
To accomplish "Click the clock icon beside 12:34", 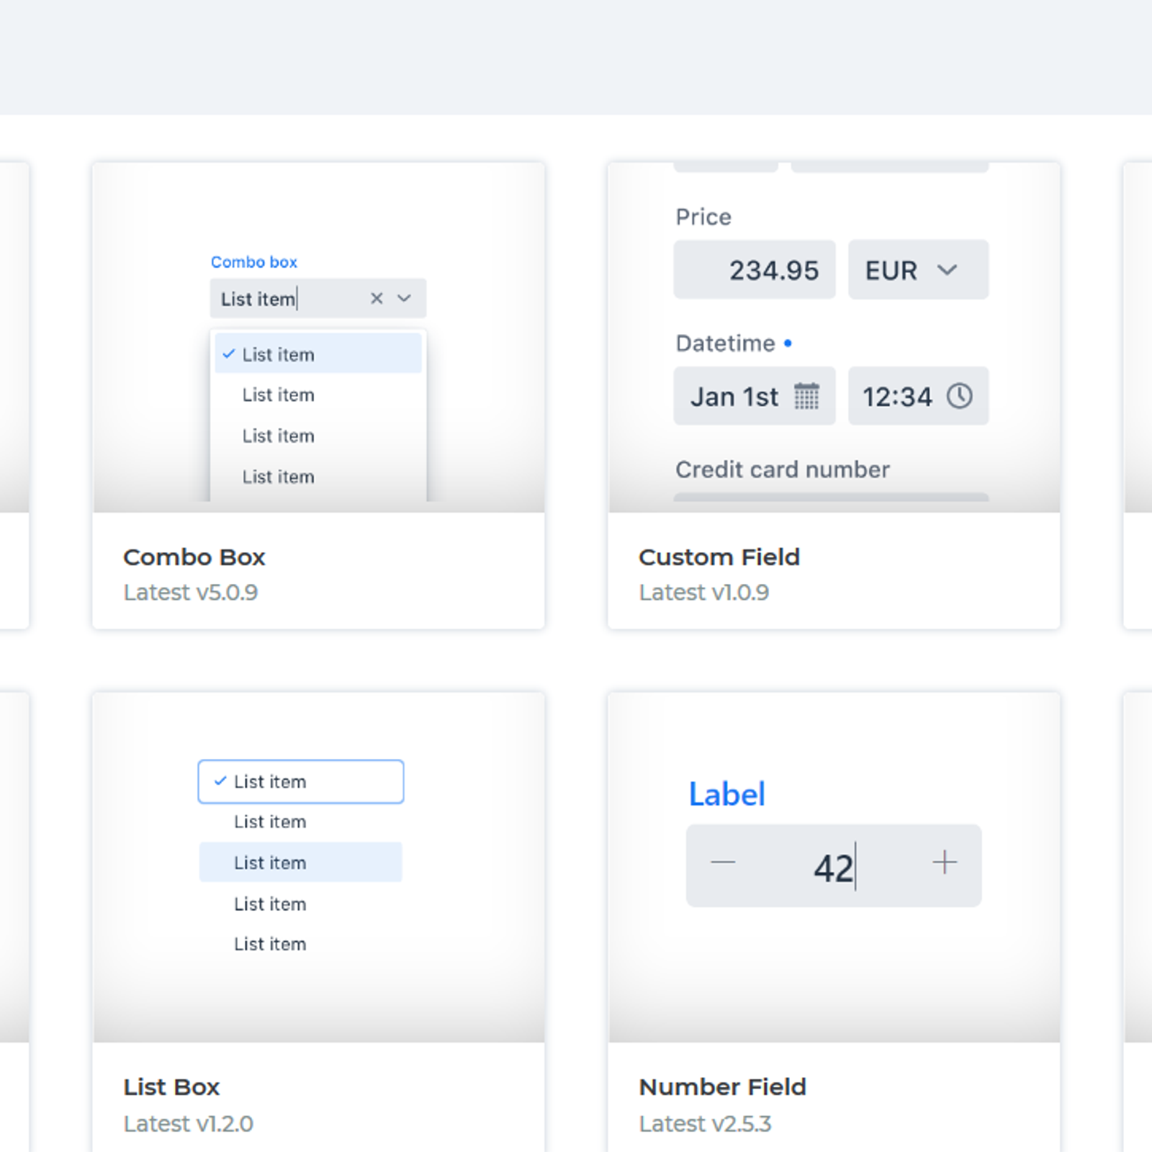I will [x=959, y=396].
